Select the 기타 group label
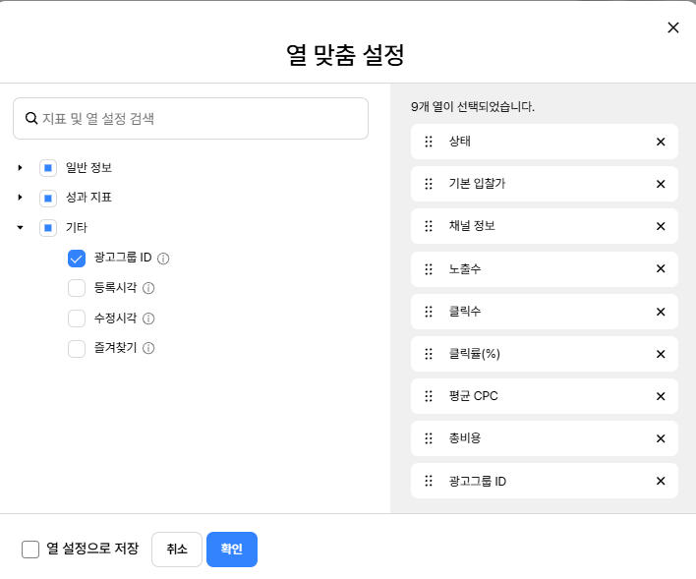 (77, 227)
